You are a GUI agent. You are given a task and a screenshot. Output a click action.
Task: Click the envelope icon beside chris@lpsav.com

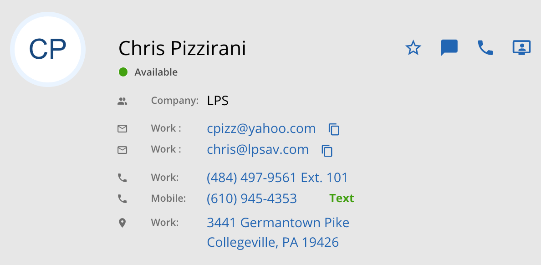point(122,150)
